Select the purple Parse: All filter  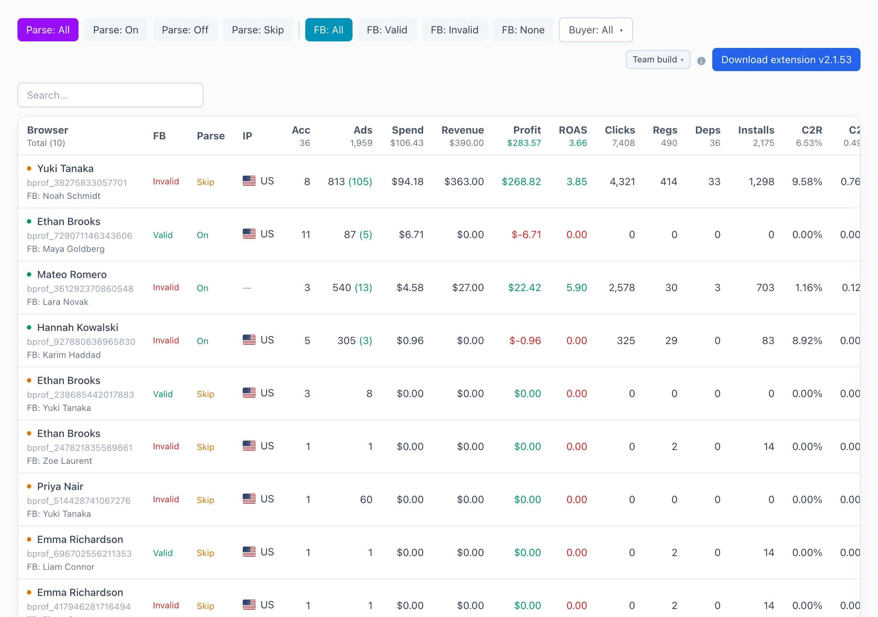coord(48,30)
